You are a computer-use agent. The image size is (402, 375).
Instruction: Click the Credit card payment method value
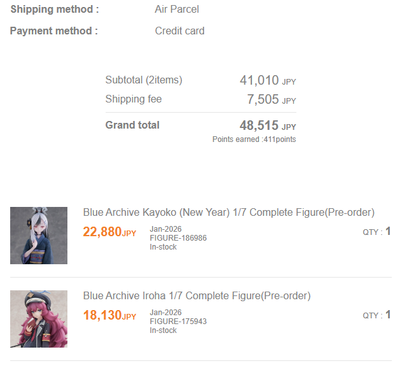(180, 31)
